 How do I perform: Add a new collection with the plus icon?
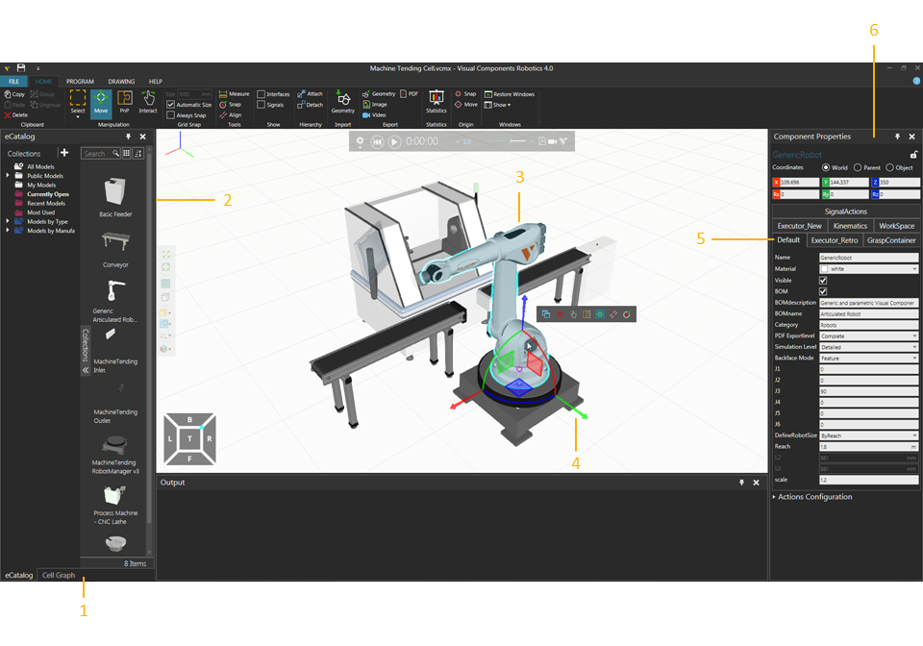[x=64, y=153]
